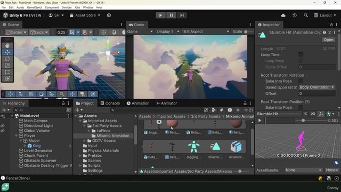Adjust the Project icon size slider

click(x=240, y=171)
